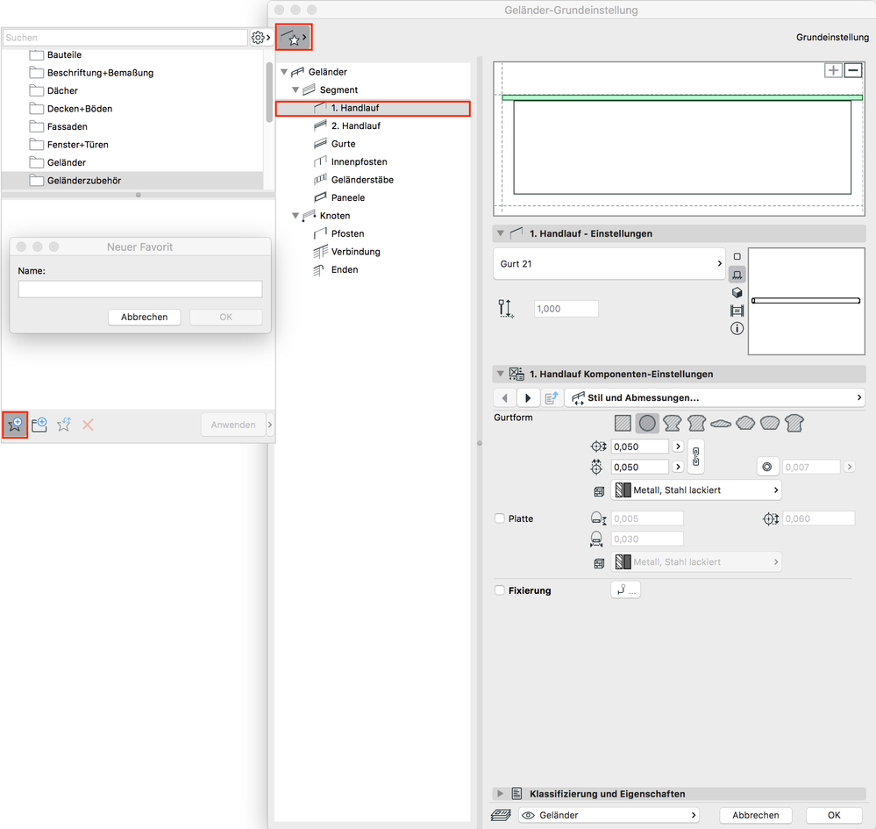Click the page list icon with arrow

552,398
